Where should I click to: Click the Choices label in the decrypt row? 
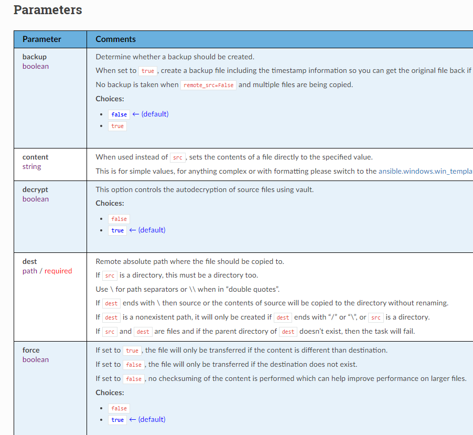click(x=110, y=204)
